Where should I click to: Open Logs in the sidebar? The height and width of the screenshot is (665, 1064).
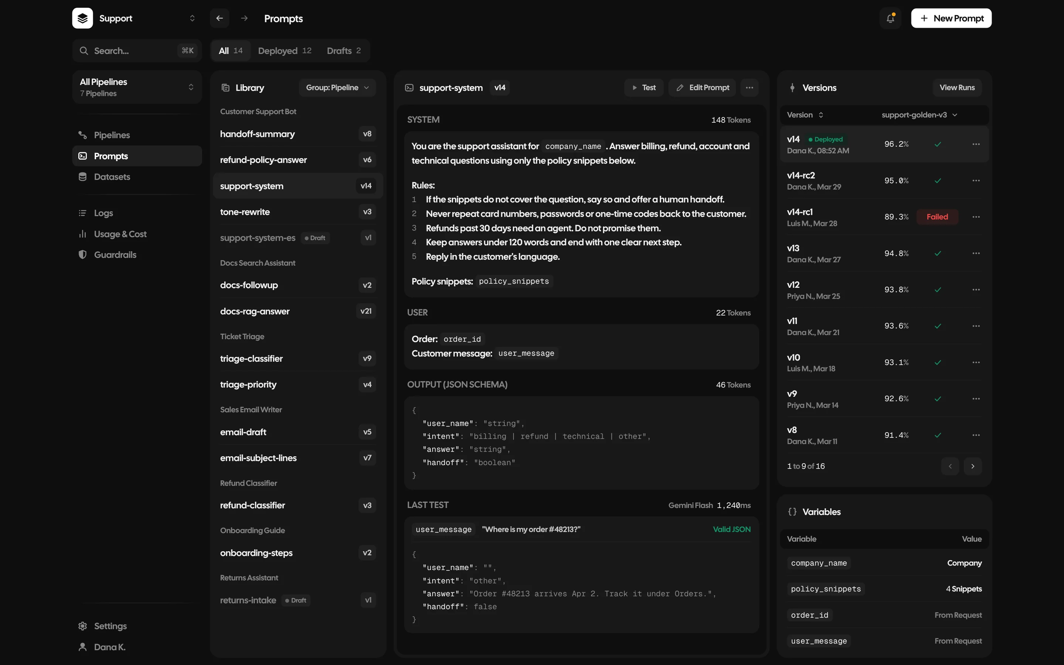click(137, 213)
